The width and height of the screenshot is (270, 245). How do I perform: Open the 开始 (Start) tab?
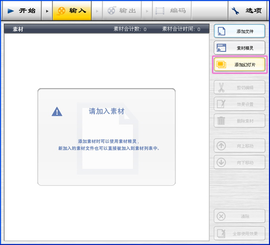[22, 11]
